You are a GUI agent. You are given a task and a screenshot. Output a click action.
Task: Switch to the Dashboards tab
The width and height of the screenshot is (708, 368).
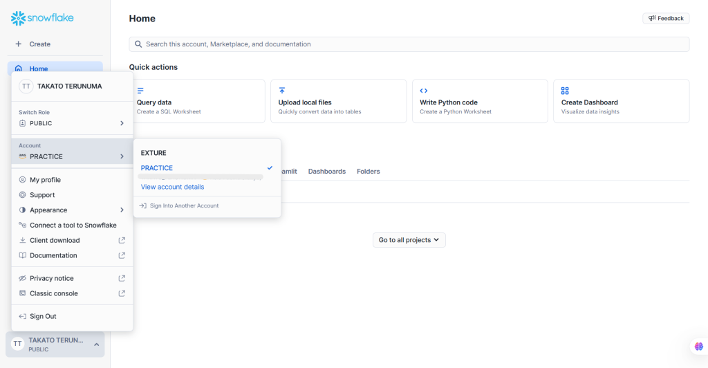pos(327,171)
